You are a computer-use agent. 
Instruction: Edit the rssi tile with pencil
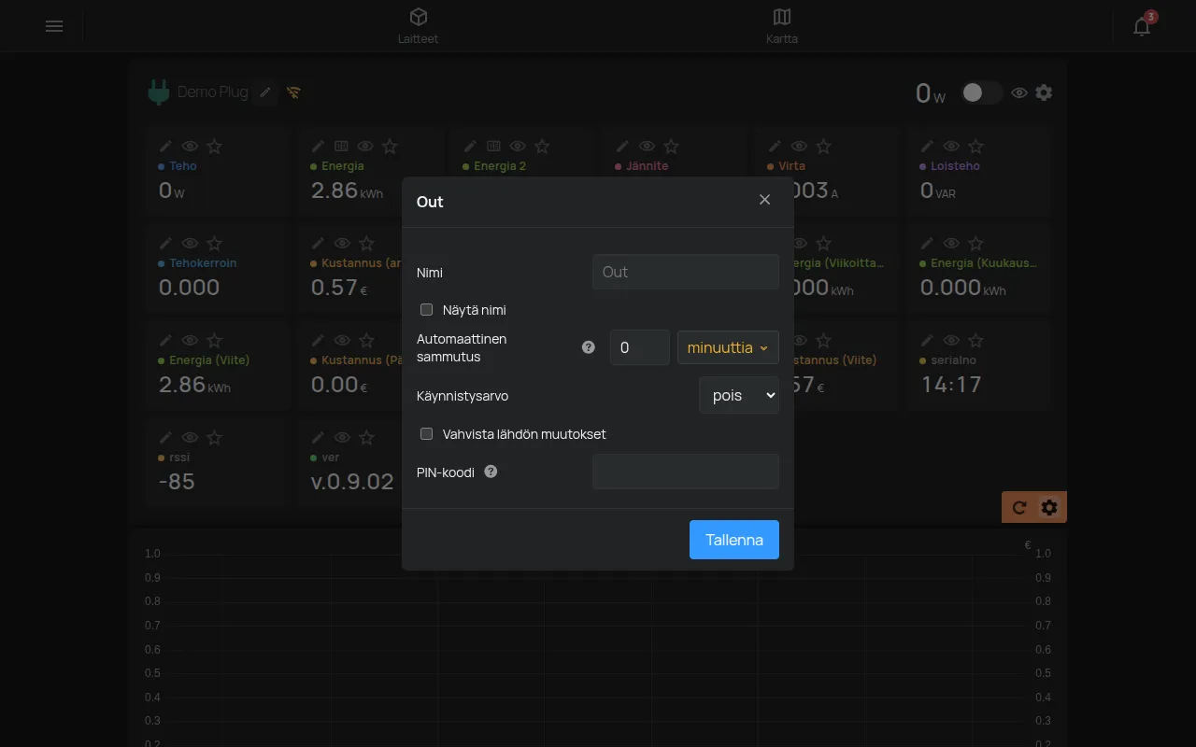coord(165,437)
